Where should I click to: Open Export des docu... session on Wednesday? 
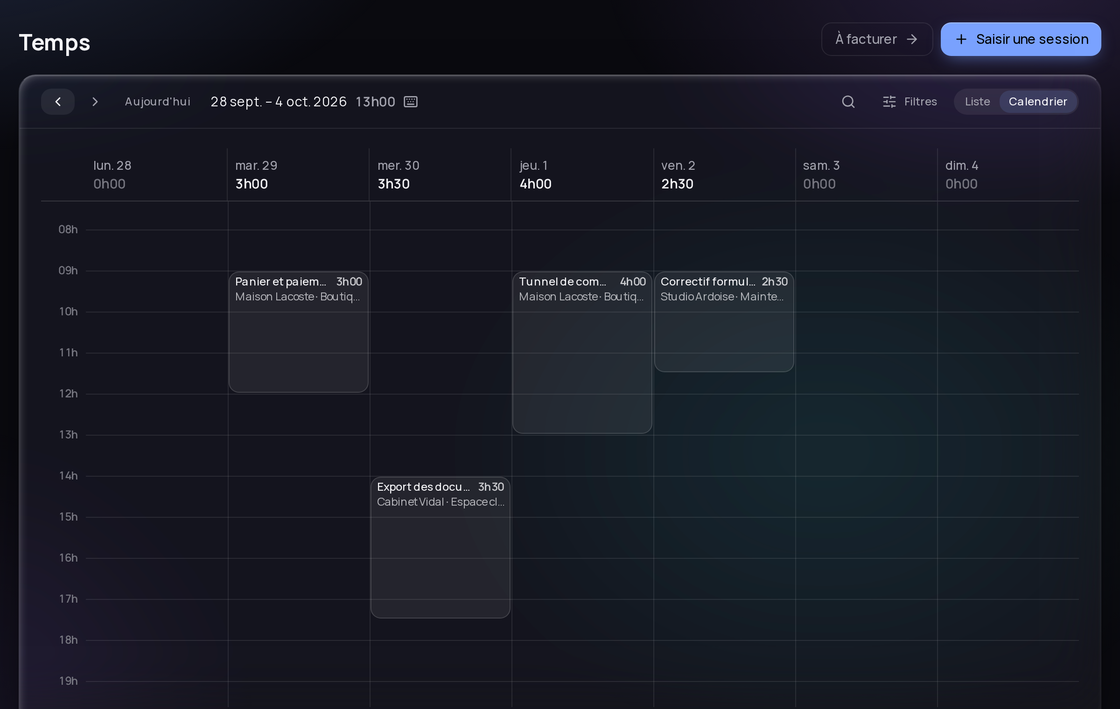pyautogui.click(x=441, y=548)
